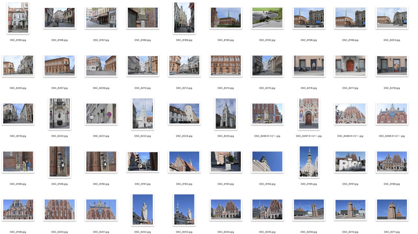Select the DSC_9203.jpg thumbnail
This screenshot has height=234, width=418.
[184, 209]
